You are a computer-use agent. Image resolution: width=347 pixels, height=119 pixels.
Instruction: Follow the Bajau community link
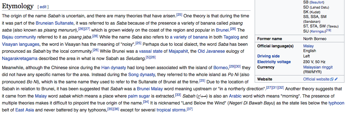19,37
